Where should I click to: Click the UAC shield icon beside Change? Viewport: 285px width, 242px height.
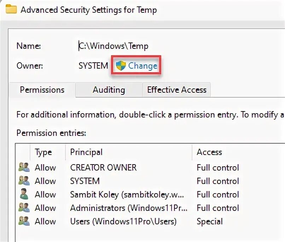[x=121, y=65]
